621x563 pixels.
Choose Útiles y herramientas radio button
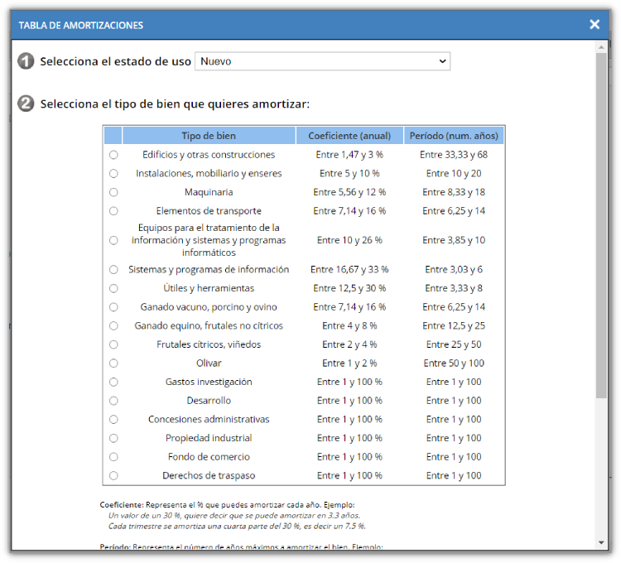tap(113, 288)
